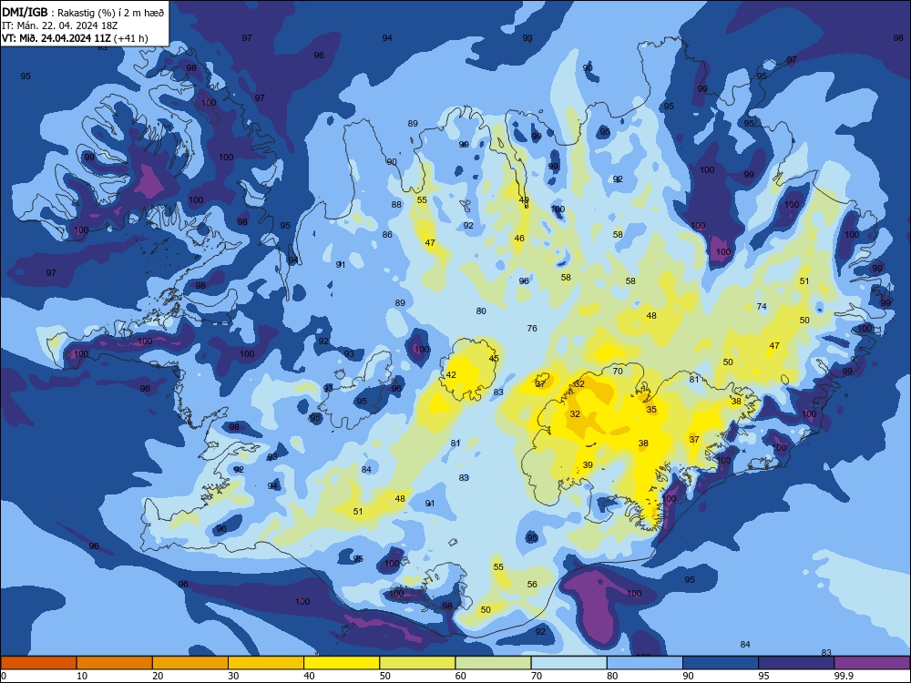Pick the purple above-99.9 legend swatch
911x683 pixels.
click(872, 663)
